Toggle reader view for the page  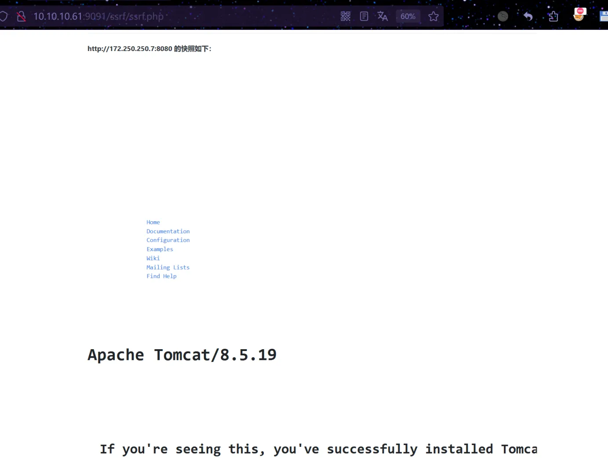364,17
